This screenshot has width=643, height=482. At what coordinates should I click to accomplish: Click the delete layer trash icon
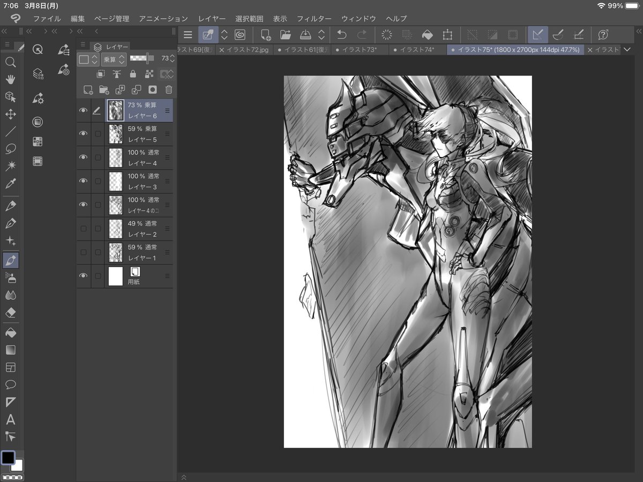pos(169,89)
